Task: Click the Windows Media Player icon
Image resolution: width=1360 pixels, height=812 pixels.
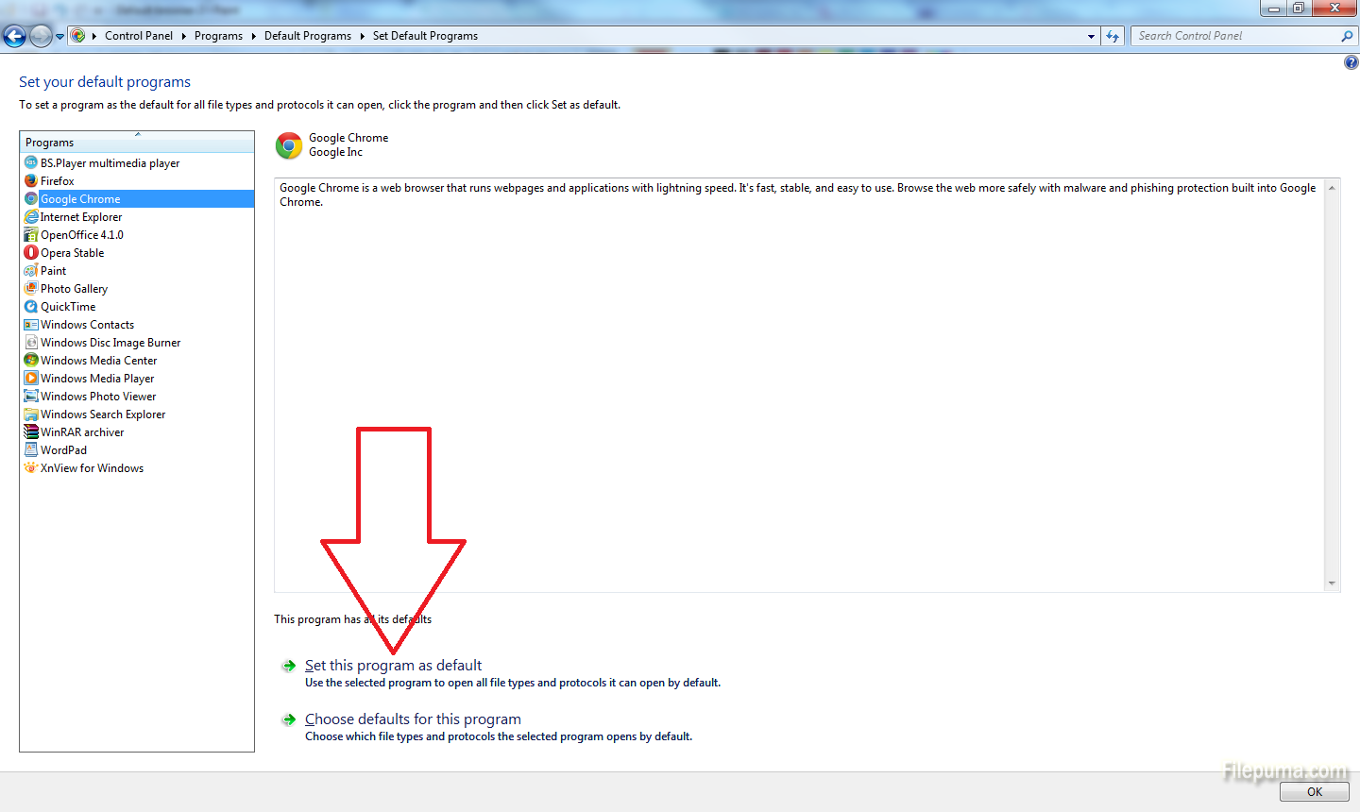Action: point(31,379)
